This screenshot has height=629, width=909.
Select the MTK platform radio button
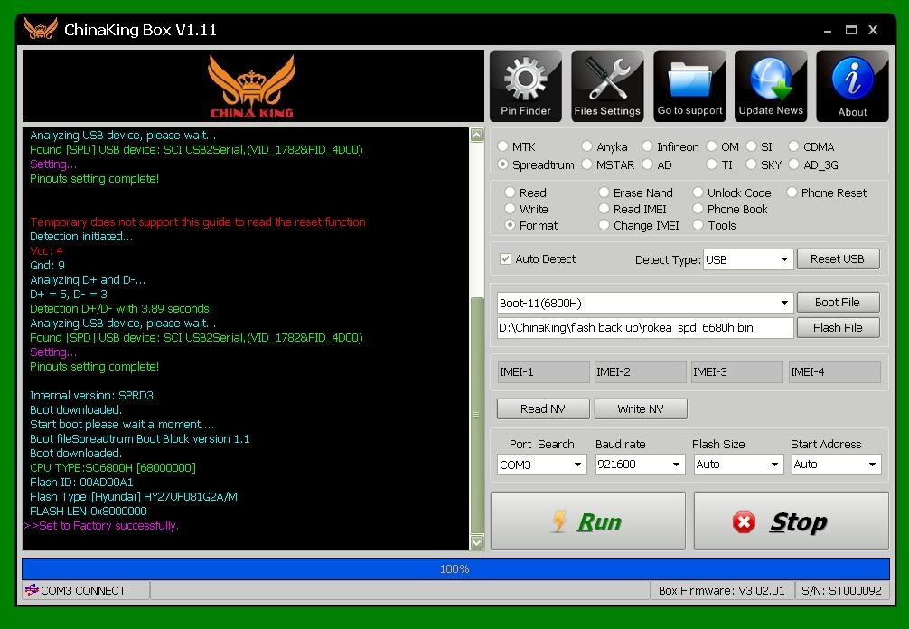[502, 146]
